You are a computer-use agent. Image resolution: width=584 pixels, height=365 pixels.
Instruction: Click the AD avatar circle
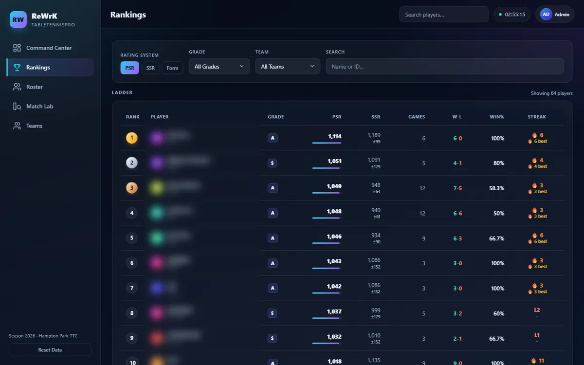546,14
